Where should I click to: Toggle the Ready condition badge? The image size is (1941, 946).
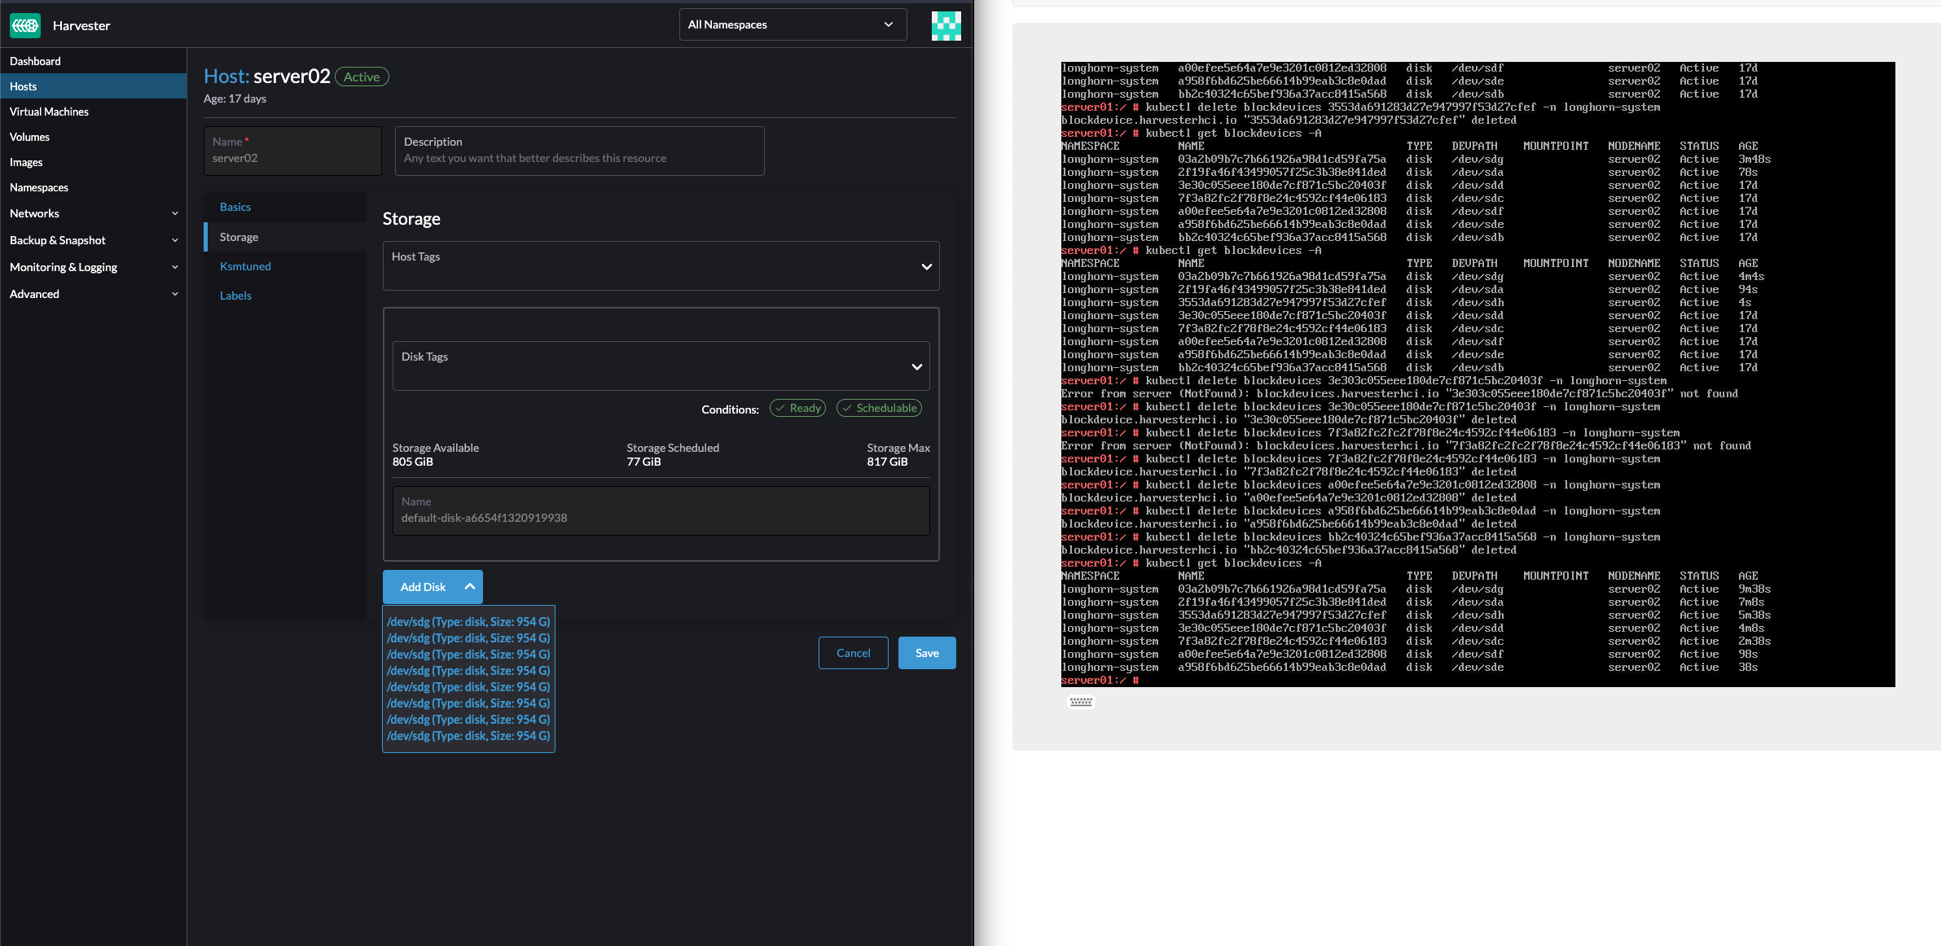[x=797, y=408]
